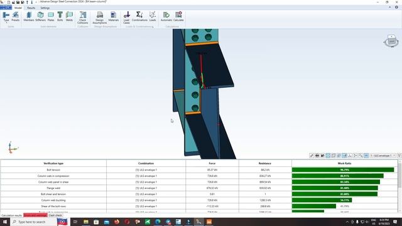Open load Combinations
The width and height of the screenshot is (402, 226).
pos(139,16)
